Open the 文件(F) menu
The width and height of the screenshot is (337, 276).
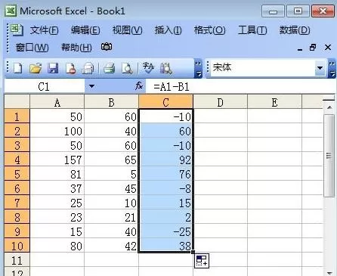tap(44, 30)
